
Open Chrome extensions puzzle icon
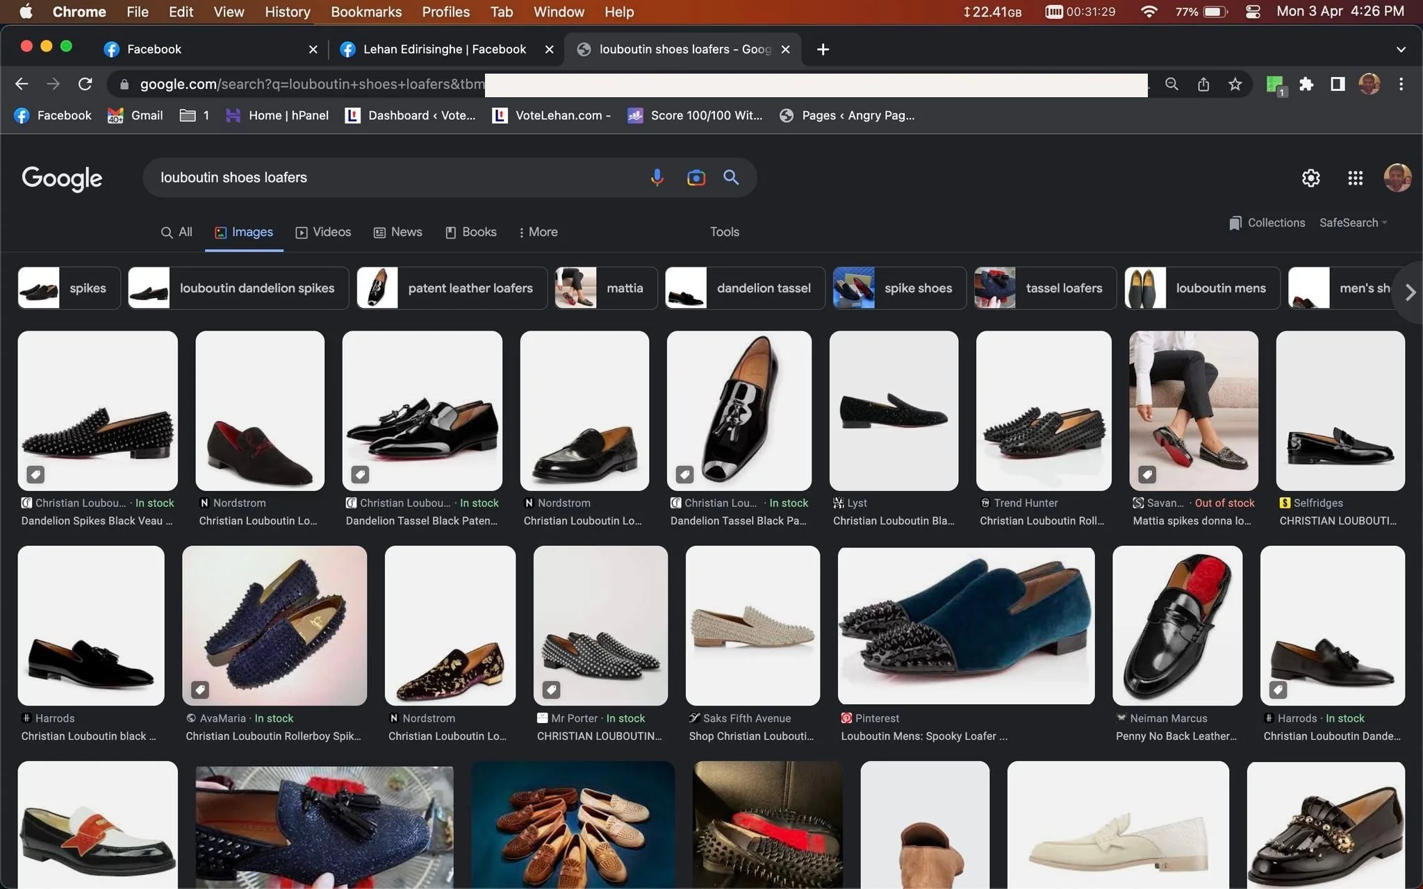1306,84
